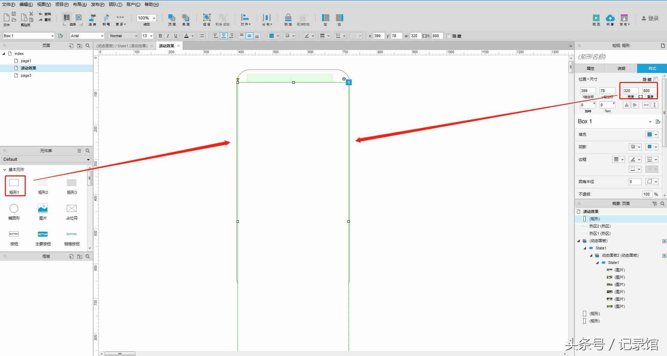Tick the 隐藏 checkbox in the style panel
Image resolution: width=667 pixels, height=356 pixels.
click(x=656, y=79)
